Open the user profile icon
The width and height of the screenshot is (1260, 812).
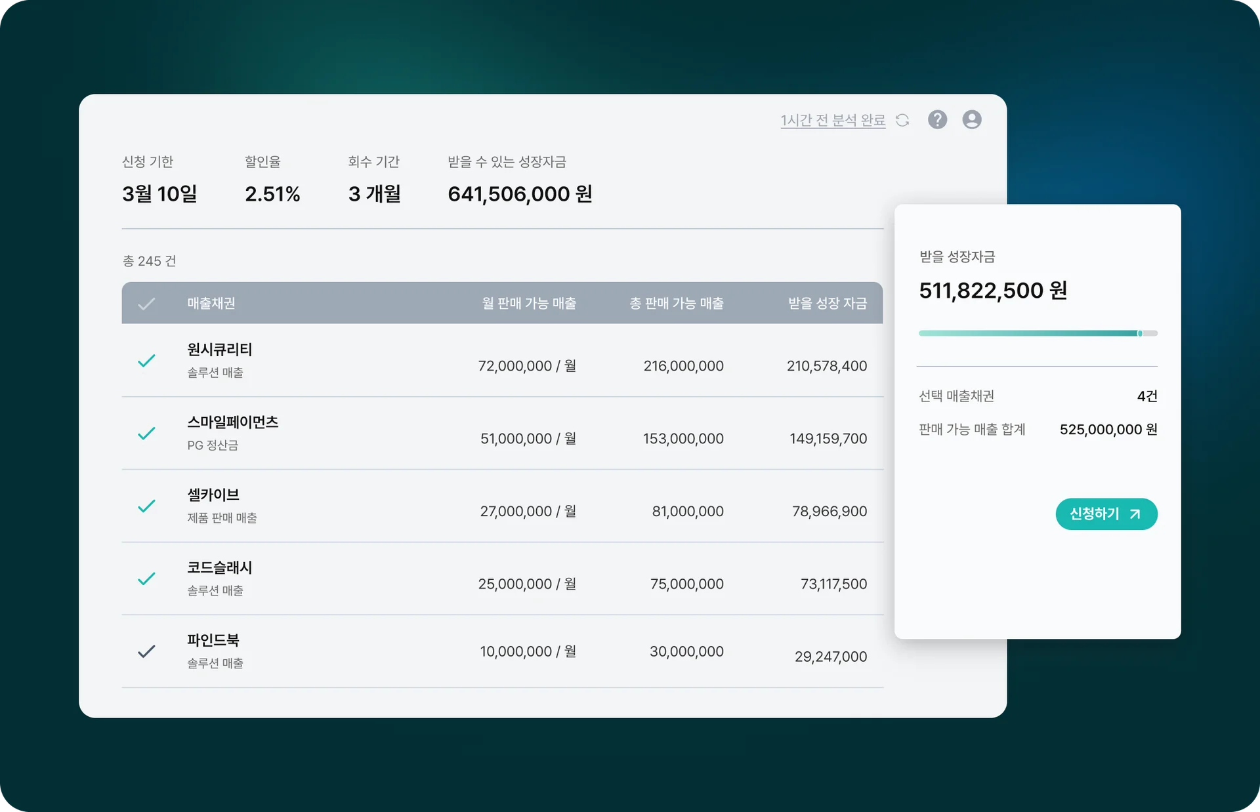click(972, 119)
